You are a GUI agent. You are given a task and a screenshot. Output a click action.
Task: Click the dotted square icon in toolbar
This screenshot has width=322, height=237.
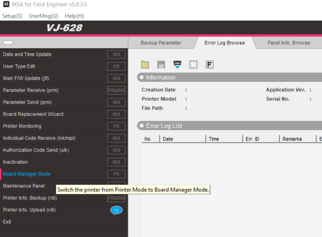coord(193,64)
